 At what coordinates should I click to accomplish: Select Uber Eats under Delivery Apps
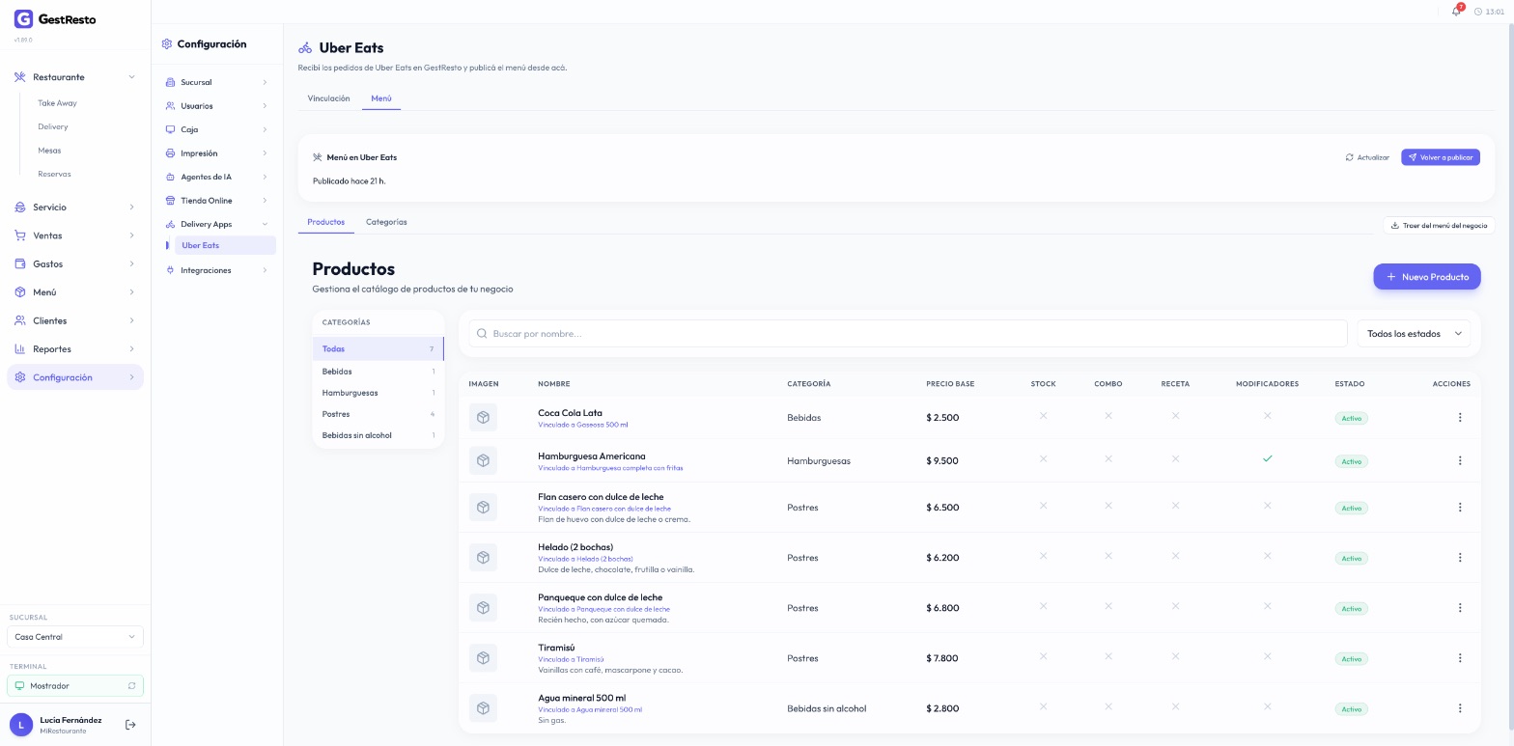(x=225, y=245)
